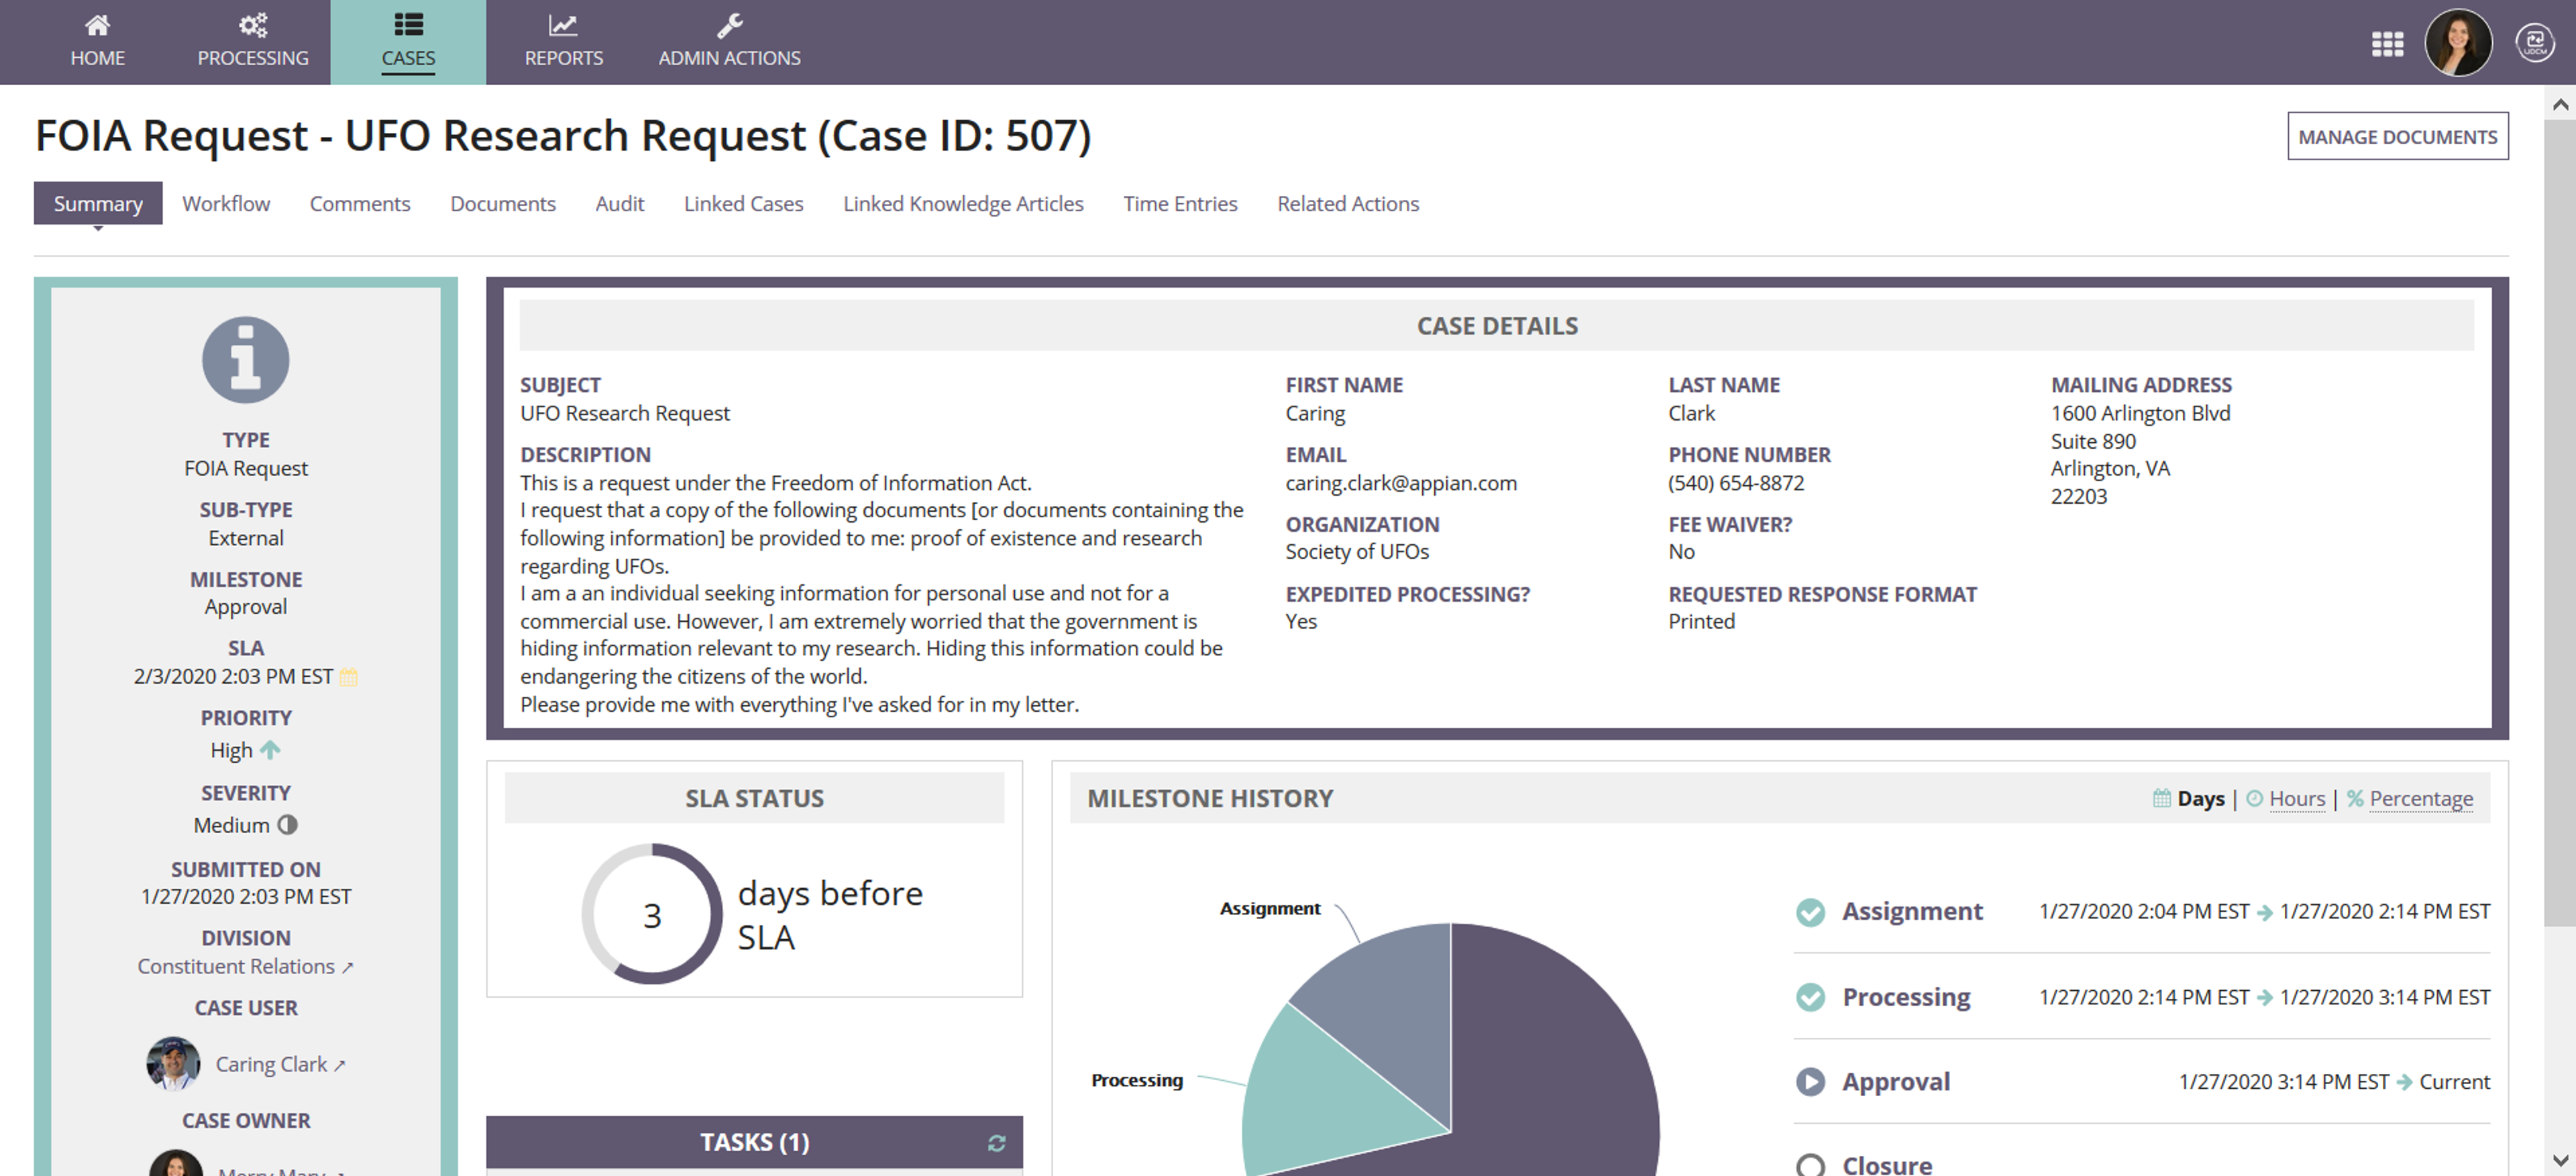Click the Closure milestone label
Image resolution: width=2576 pixels, height=1176 pixels.
(x=1887, y=1165)
